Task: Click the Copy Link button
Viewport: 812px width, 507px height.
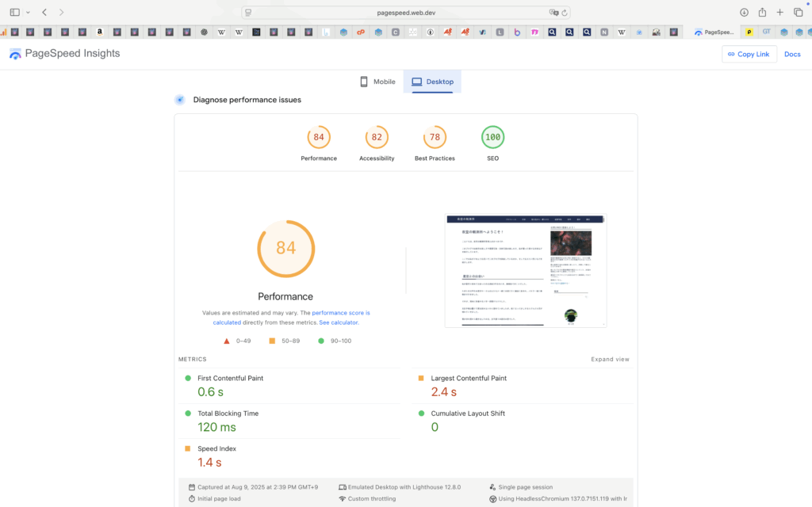Action: tap(749, 54)
